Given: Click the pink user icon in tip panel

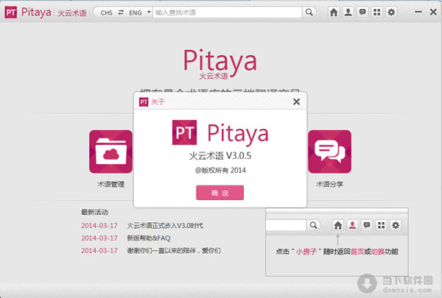Looking at the screenshot, I should tap(352, 225).
